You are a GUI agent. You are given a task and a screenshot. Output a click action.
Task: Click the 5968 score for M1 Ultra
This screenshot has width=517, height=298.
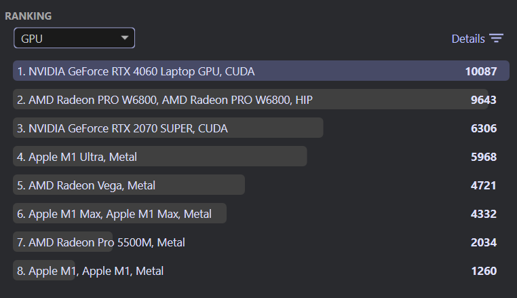(483, 157)
